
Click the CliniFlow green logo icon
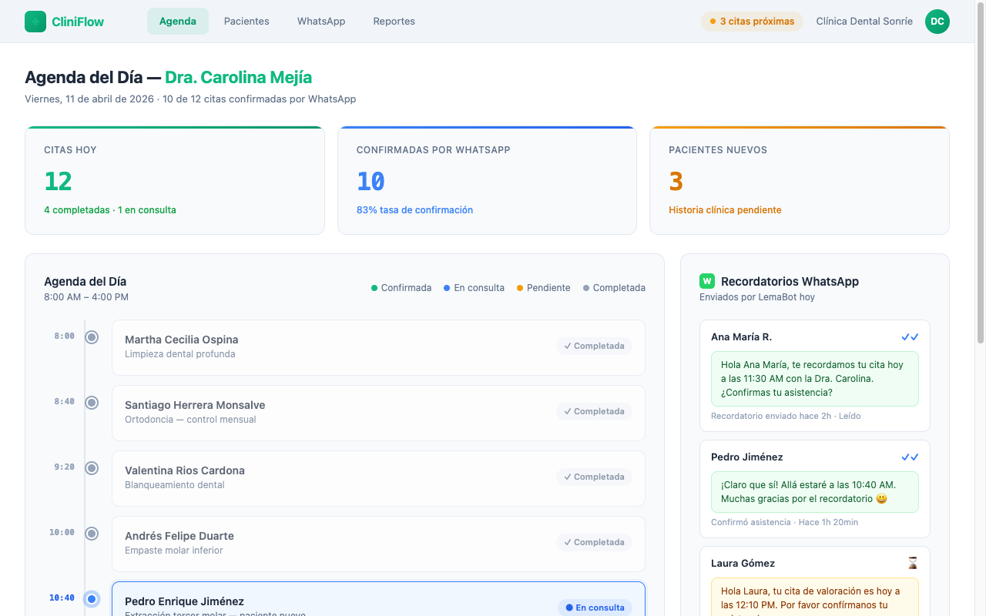click(35, 21)
